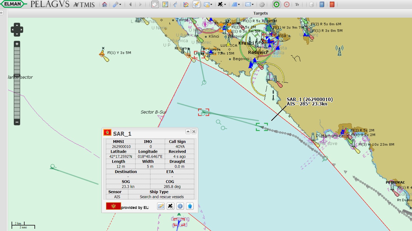Open the map layers icon
The image size is (412, 231).
(x=165, y=4)
